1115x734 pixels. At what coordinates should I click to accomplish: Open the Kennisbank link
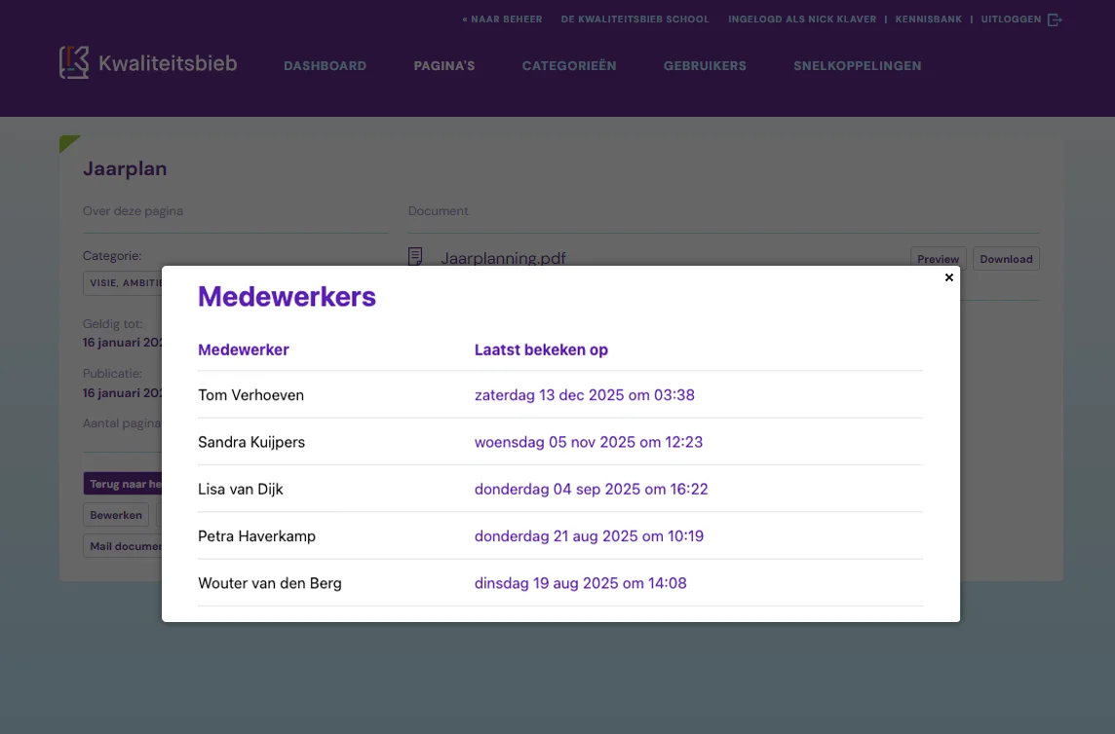pos(929,19)
